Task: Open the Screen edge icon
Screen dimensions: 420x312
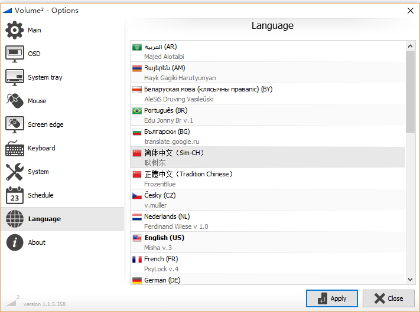Action: (14, 124)
